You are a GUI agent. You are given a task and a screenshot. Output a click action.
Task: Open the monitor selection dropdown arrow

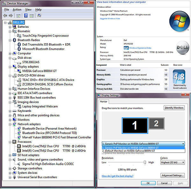click(x=183, y=144)
